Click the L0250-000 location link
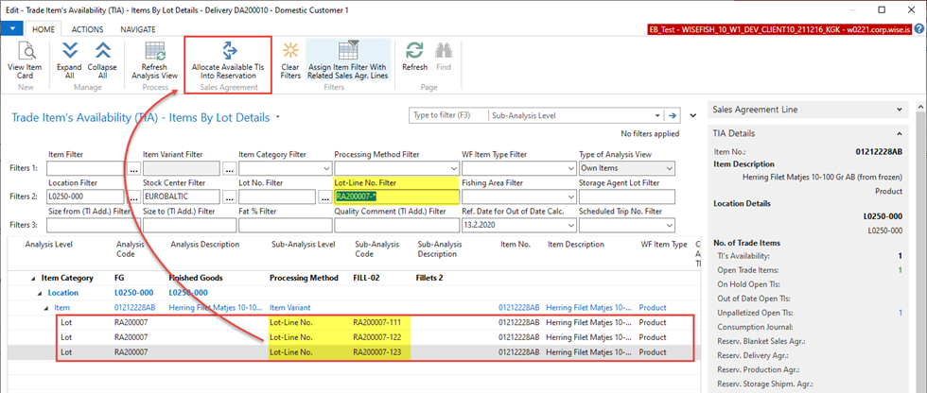This screenshot has width=927, height=393. coord(133,293)
